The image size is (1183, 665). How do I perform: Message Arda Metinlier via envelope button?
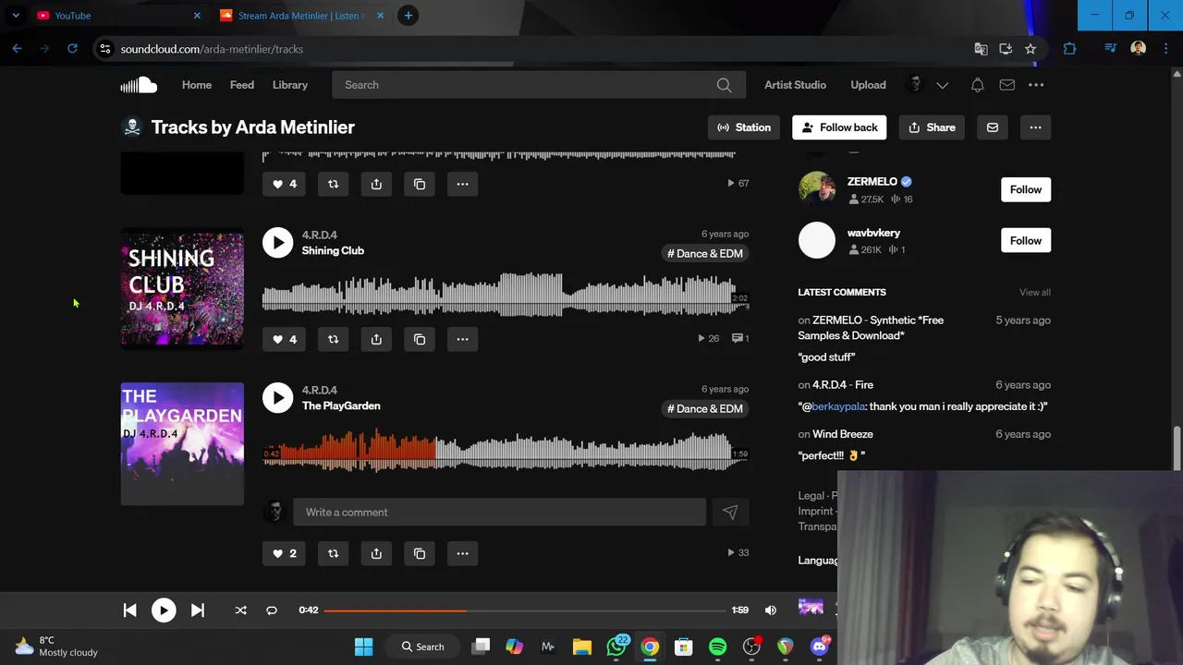[x=993, y=127]
